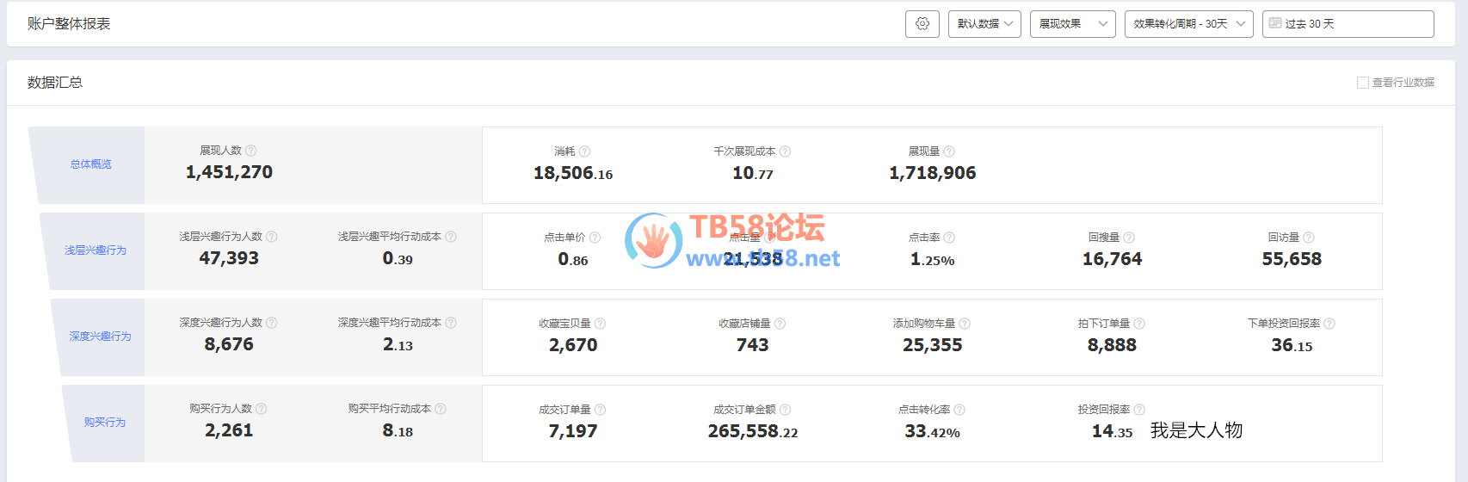The width and height of the screenshot is (1468, 482).
Task: Select the 购买行为 funnel stage
Action: point(105,423)
